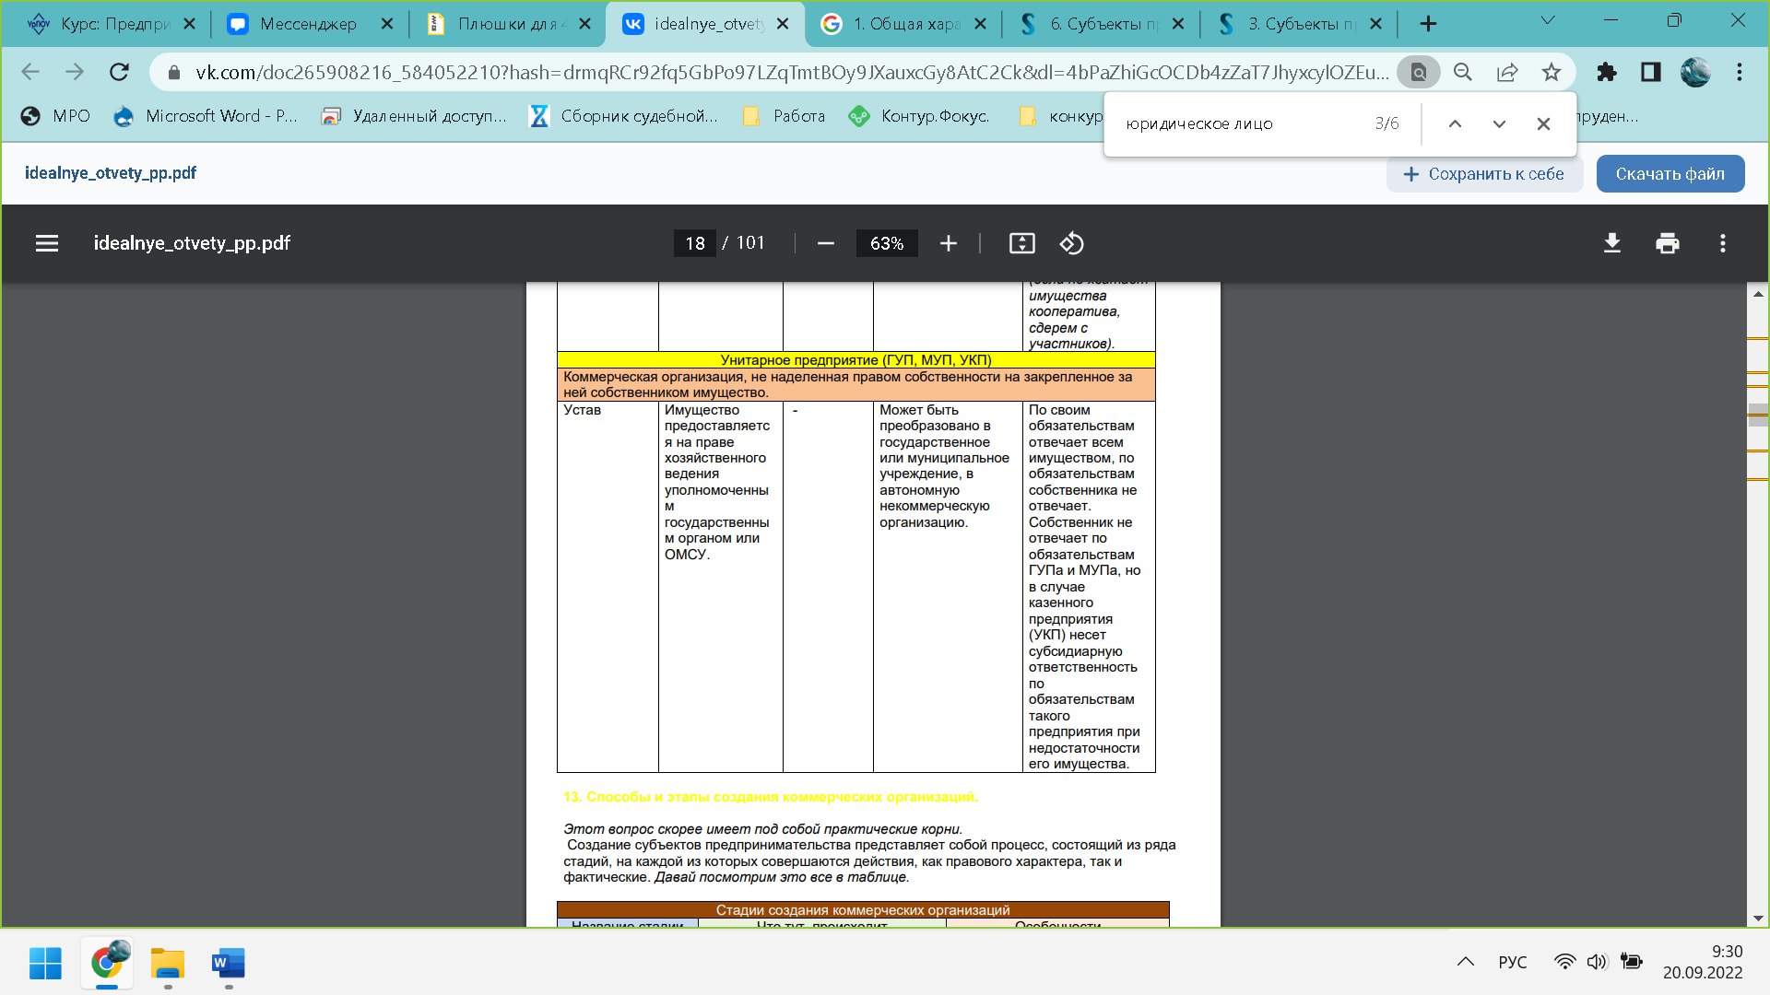Expand the tab search dropdown
This screenshot has width=1770, height=995.
[1548, 20]
